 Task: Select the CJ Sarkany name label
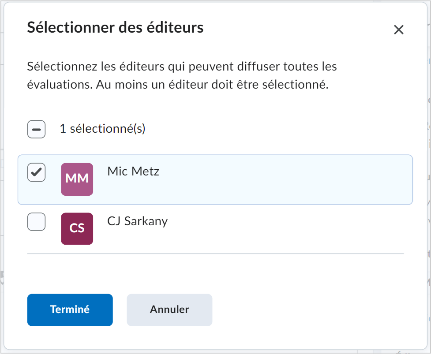click(x=138, y=221)
